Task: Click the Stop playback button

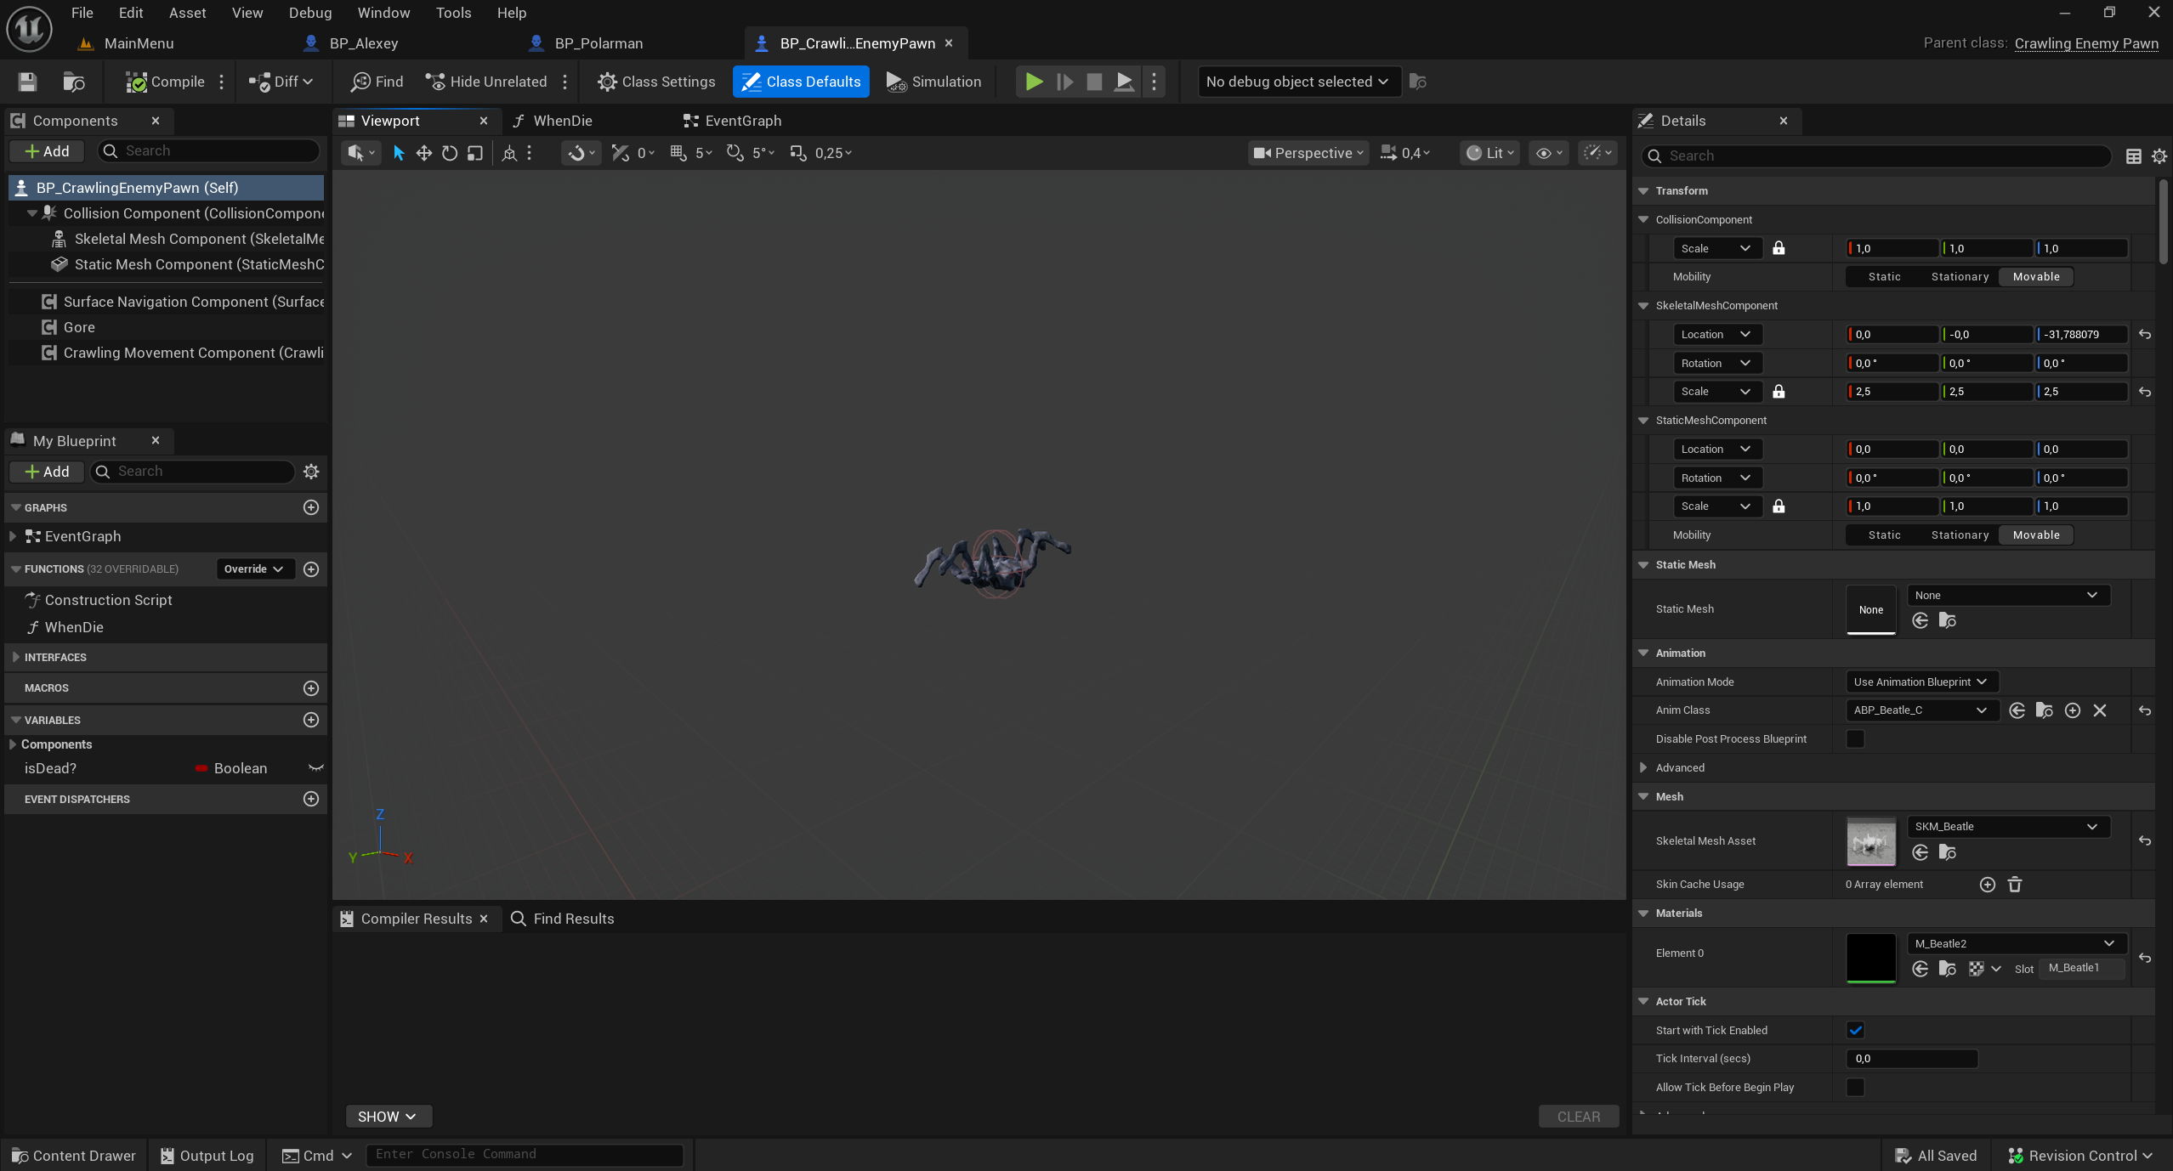Action: tap(1094, 82)
